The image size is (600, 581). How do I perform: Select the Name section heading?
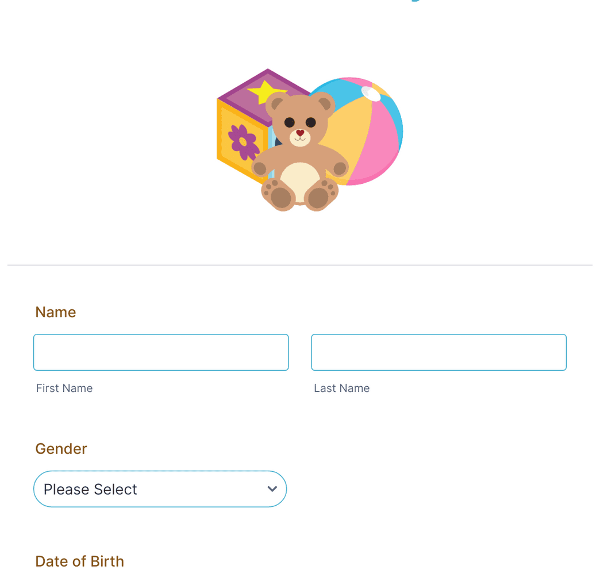[x=55, y=312]
